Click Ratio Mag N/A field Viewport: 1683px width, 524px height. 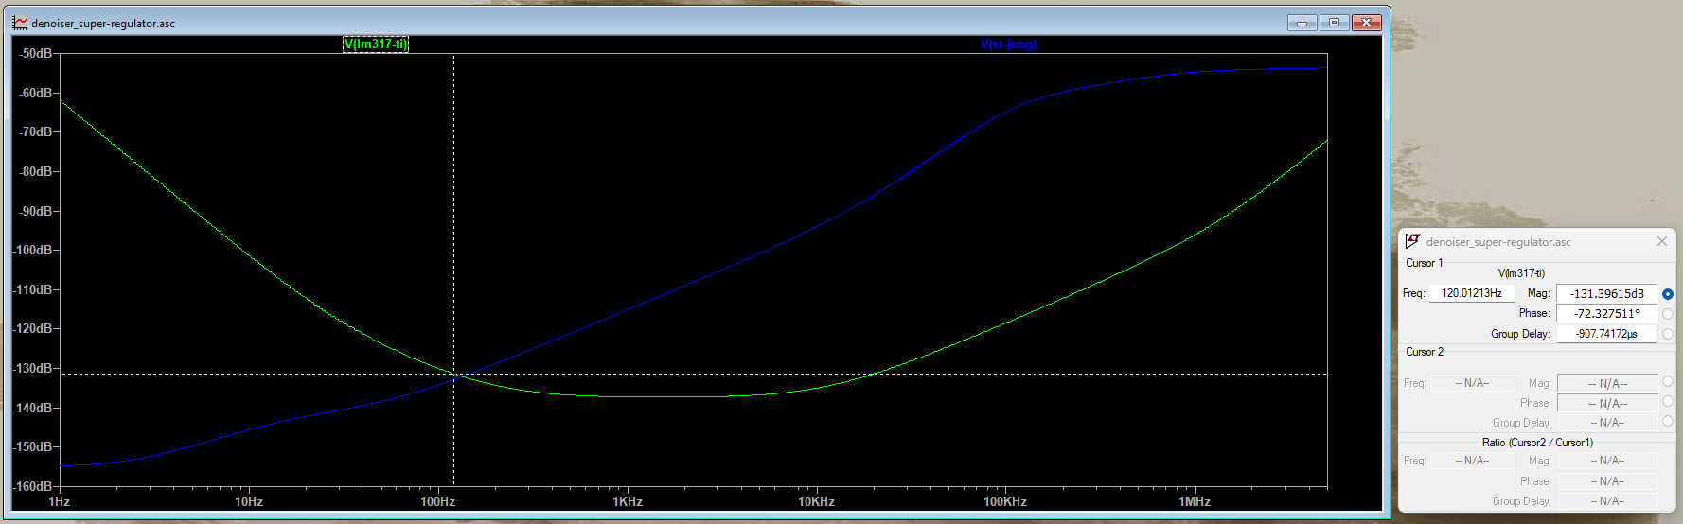[x=1607, y=461]
